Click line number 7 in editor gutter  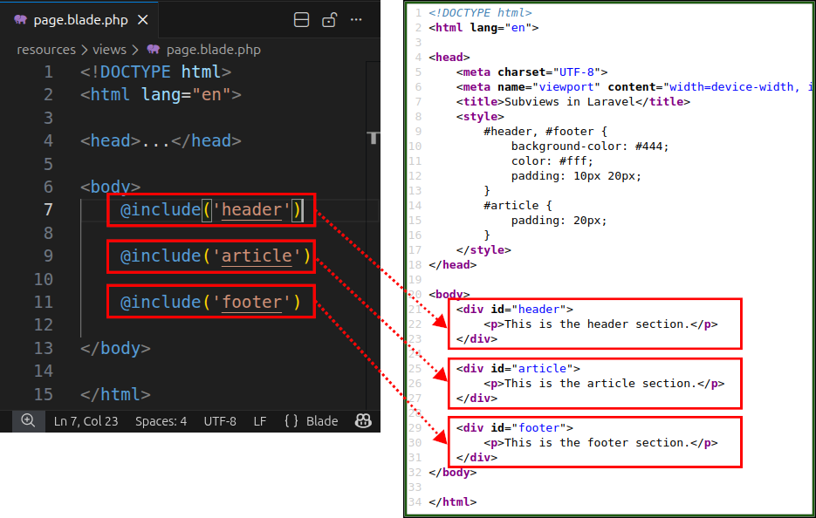click(48, 209)
